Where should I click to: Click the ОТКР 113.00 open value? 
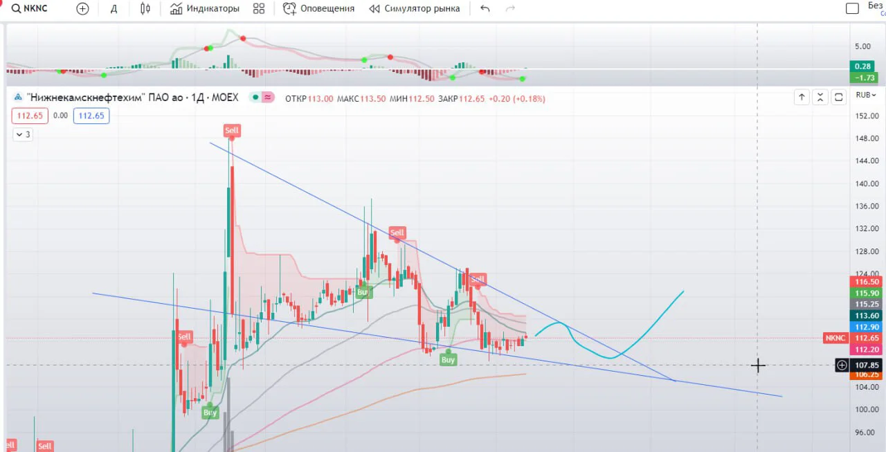309,99
